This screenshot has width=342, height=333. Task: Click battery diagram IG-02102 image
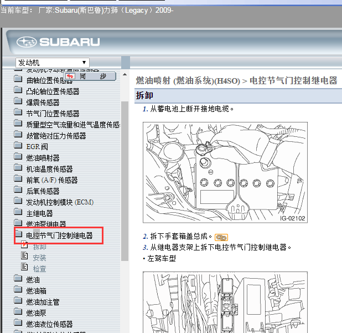[x=225, y=172]
